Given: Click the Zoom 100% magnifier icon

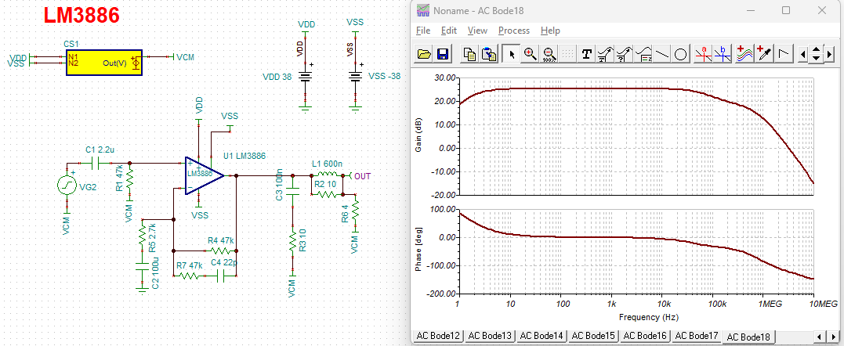Looking at the screenshot, I should [549, 54].
